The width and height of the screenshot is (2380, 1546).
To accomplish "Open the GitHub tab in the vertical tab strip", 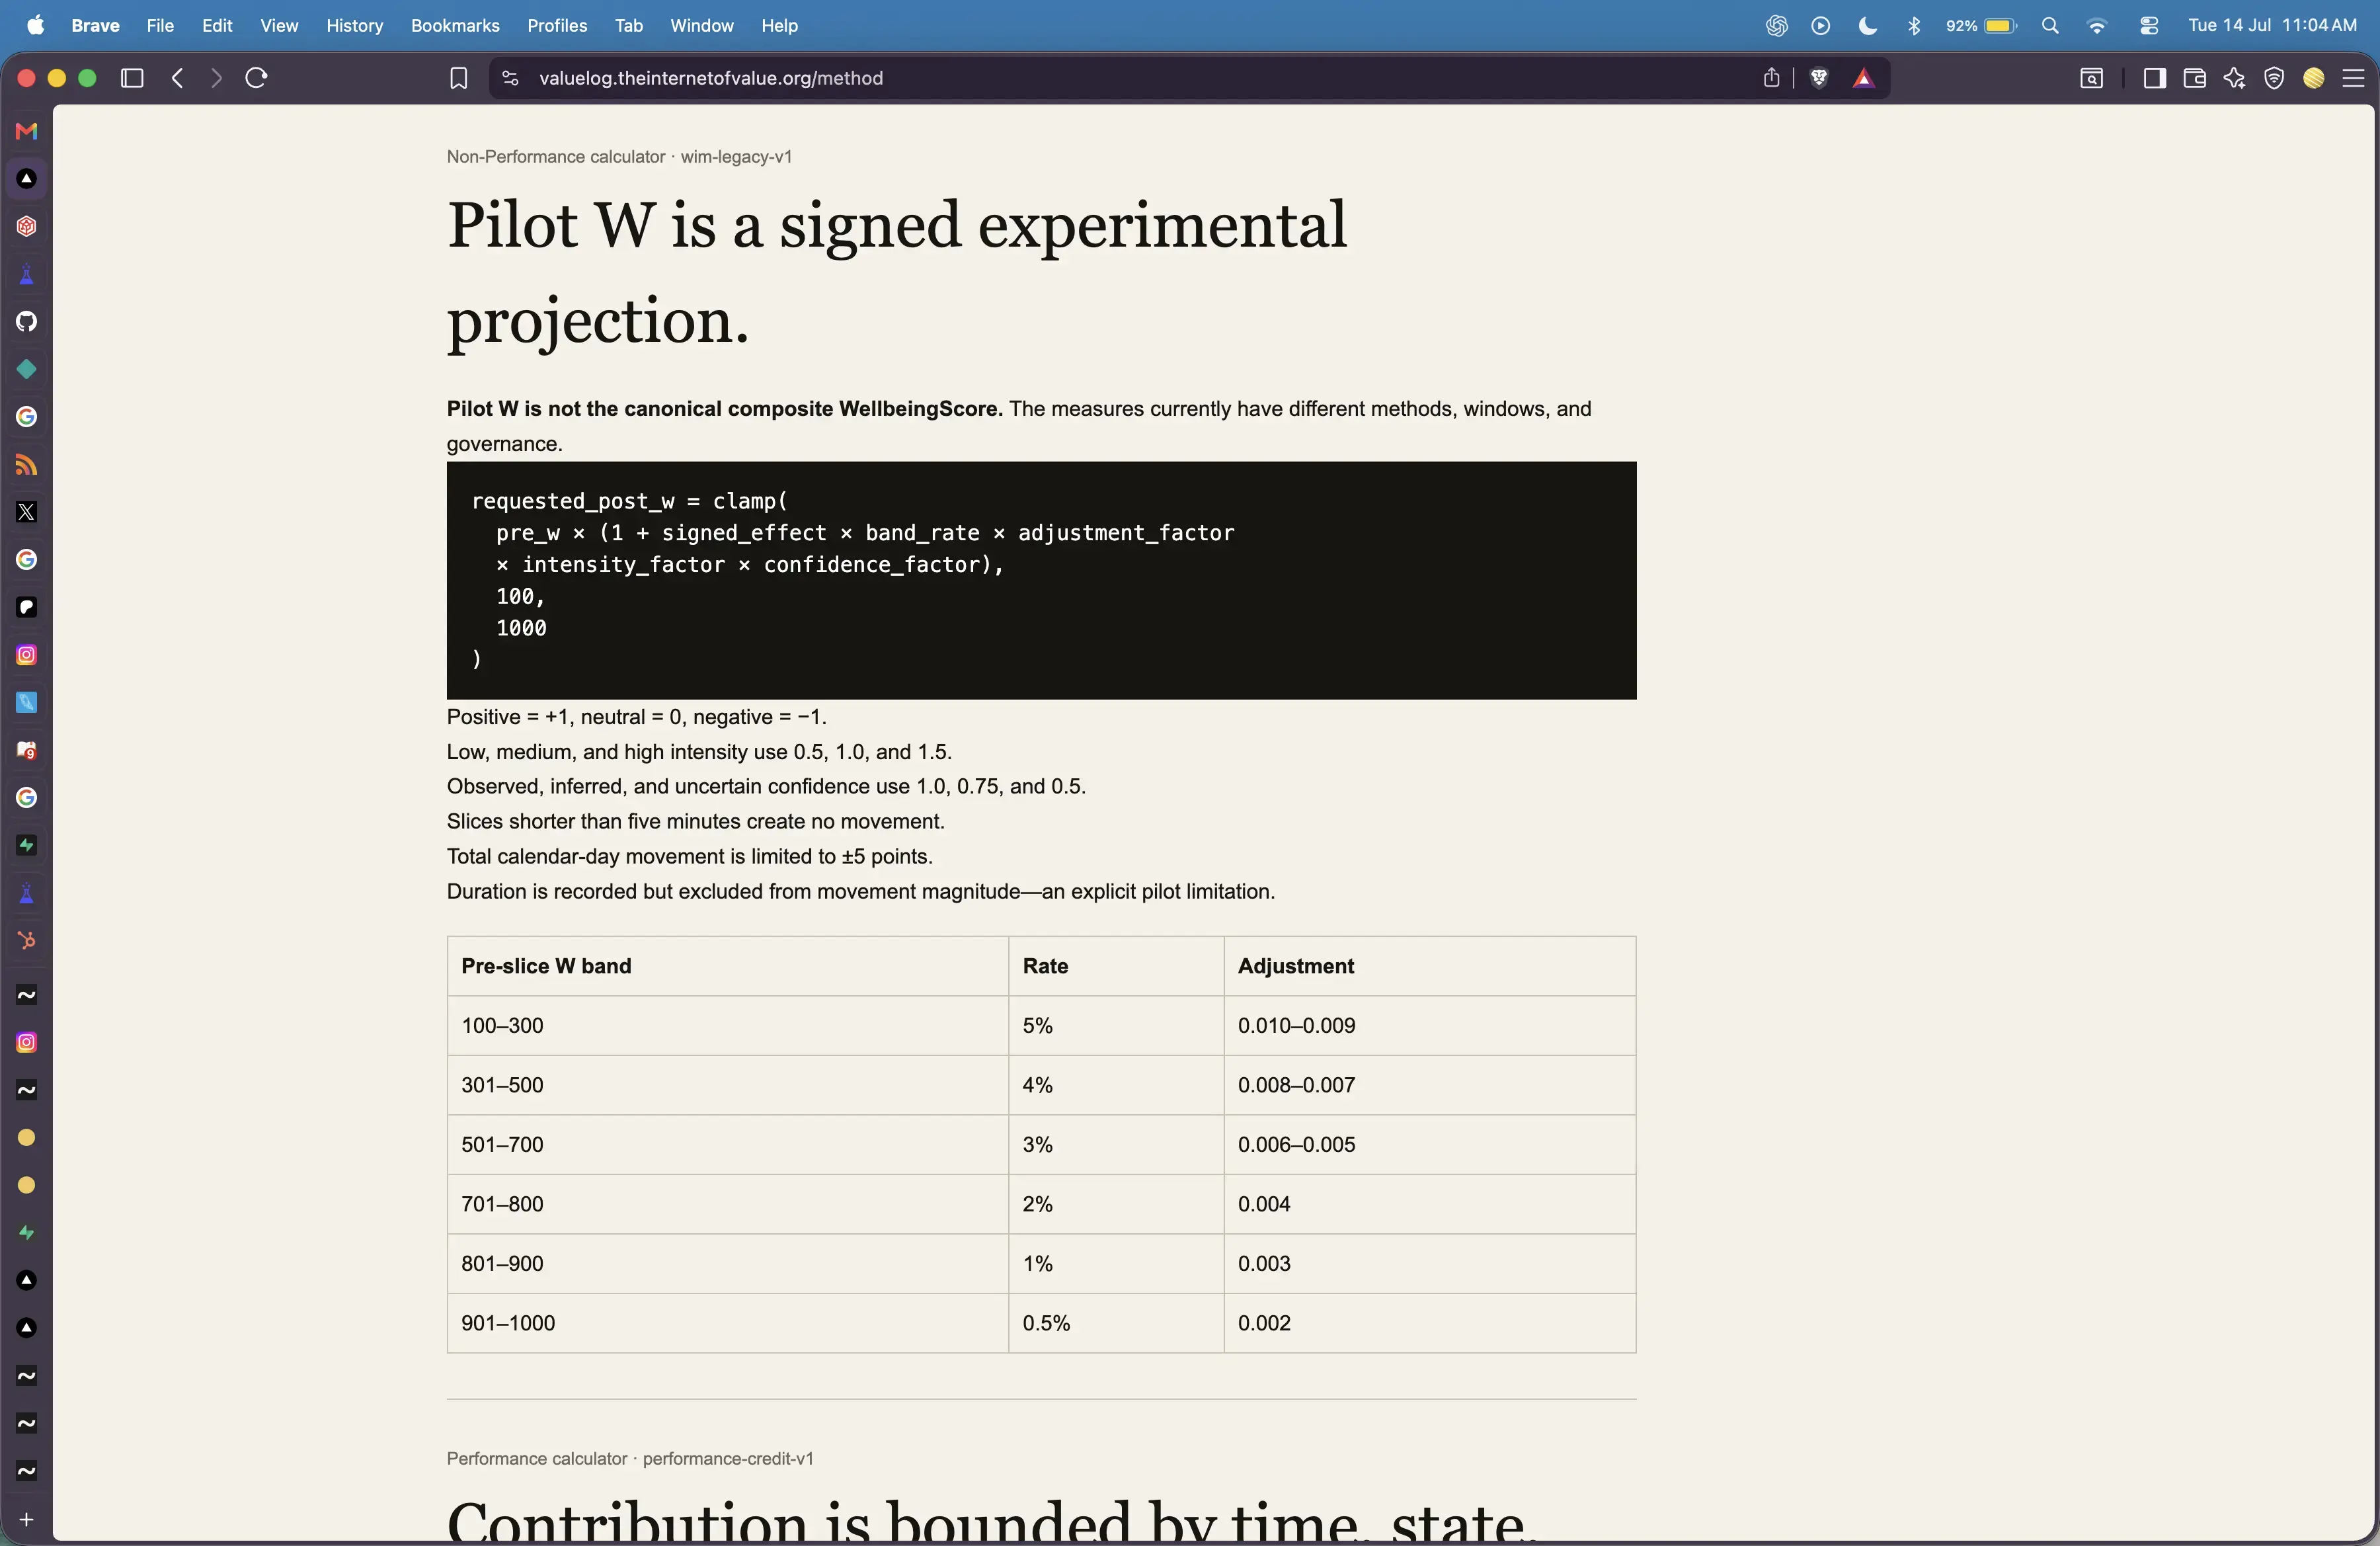I will click(x=27, y=322).
